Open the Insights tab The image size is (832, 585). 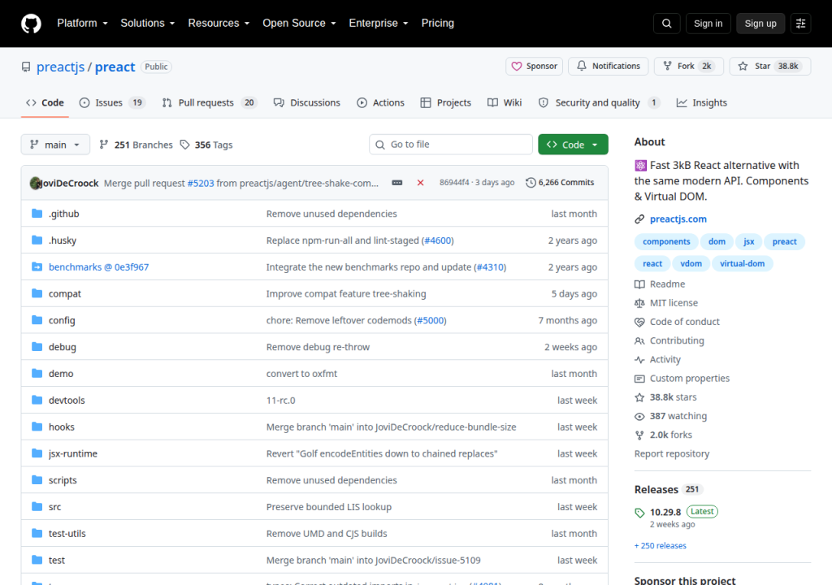click(x=701, y=102)
